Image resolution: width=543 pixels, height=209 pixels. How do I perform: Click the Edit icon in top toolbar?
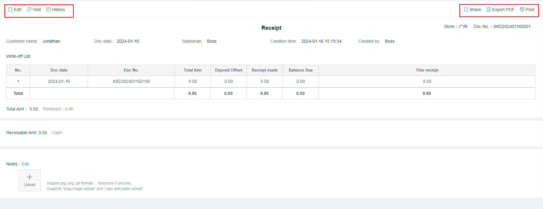11,10
